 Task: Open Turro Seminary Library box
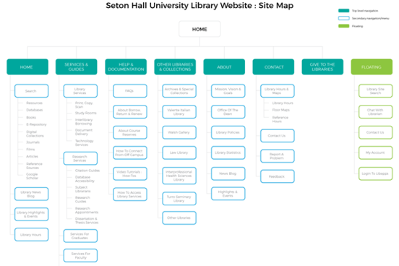(x=179, y=199)
